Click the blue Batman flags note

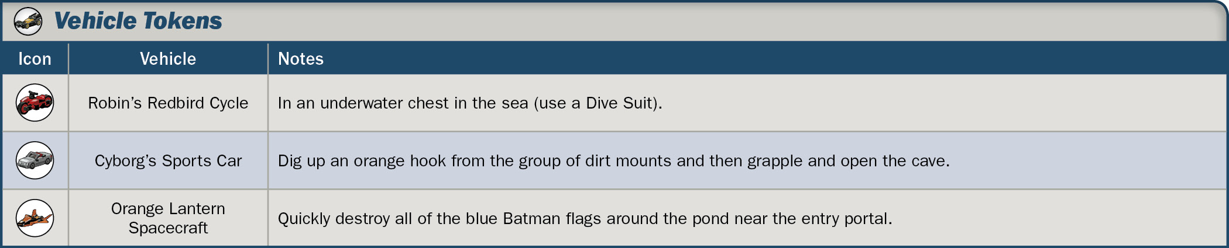[x=585, y=219]
